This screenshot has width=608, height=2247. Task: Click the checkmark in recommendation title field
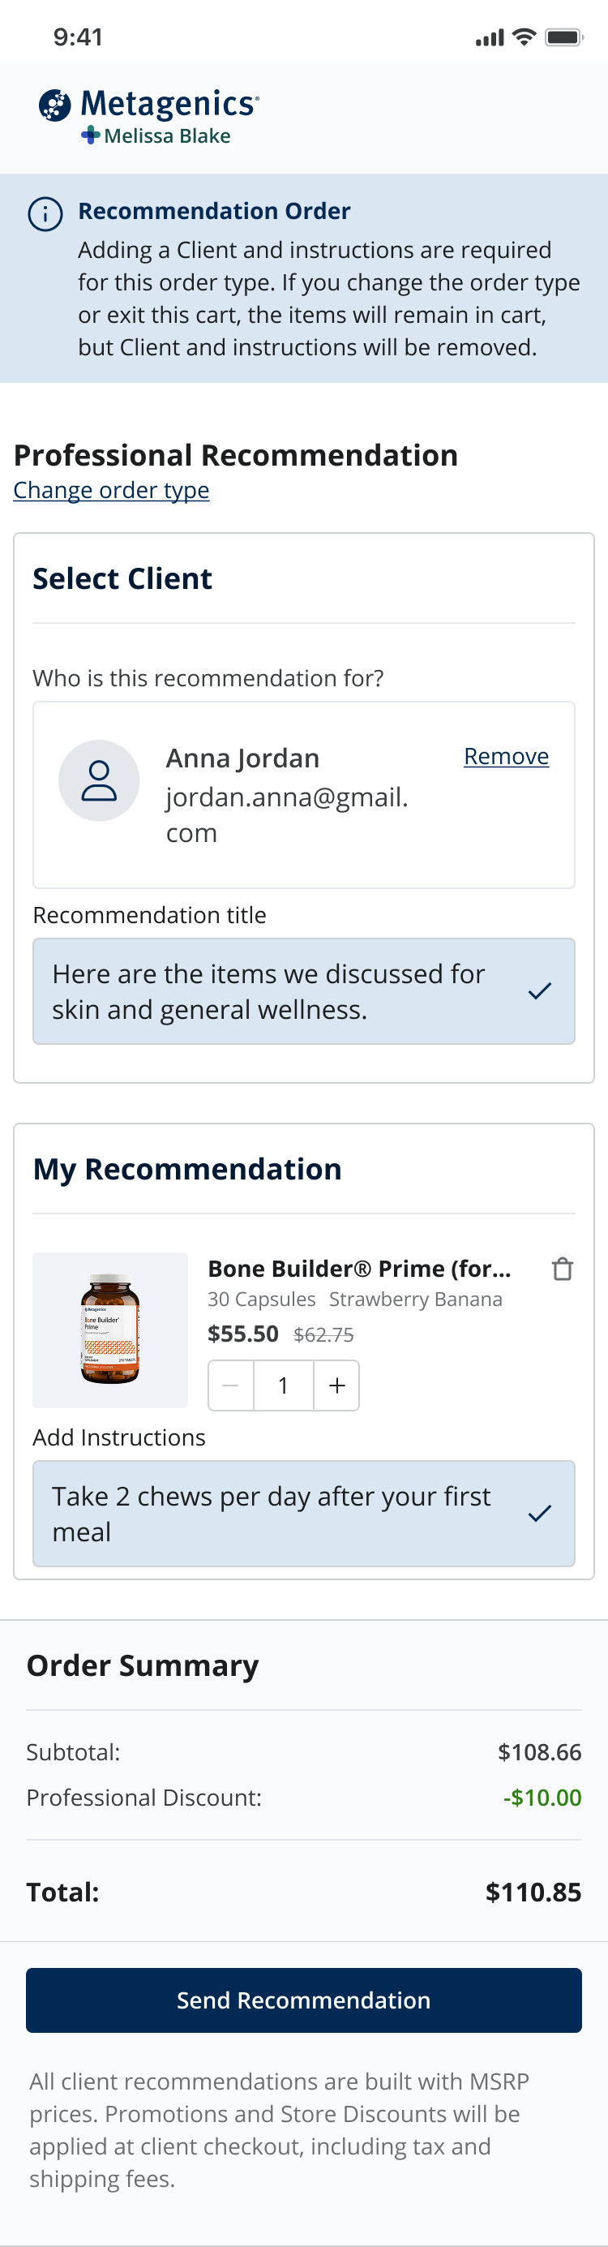[540, 991]
